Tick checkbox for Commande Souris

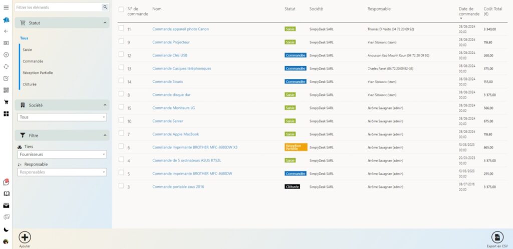coord(121,80)
